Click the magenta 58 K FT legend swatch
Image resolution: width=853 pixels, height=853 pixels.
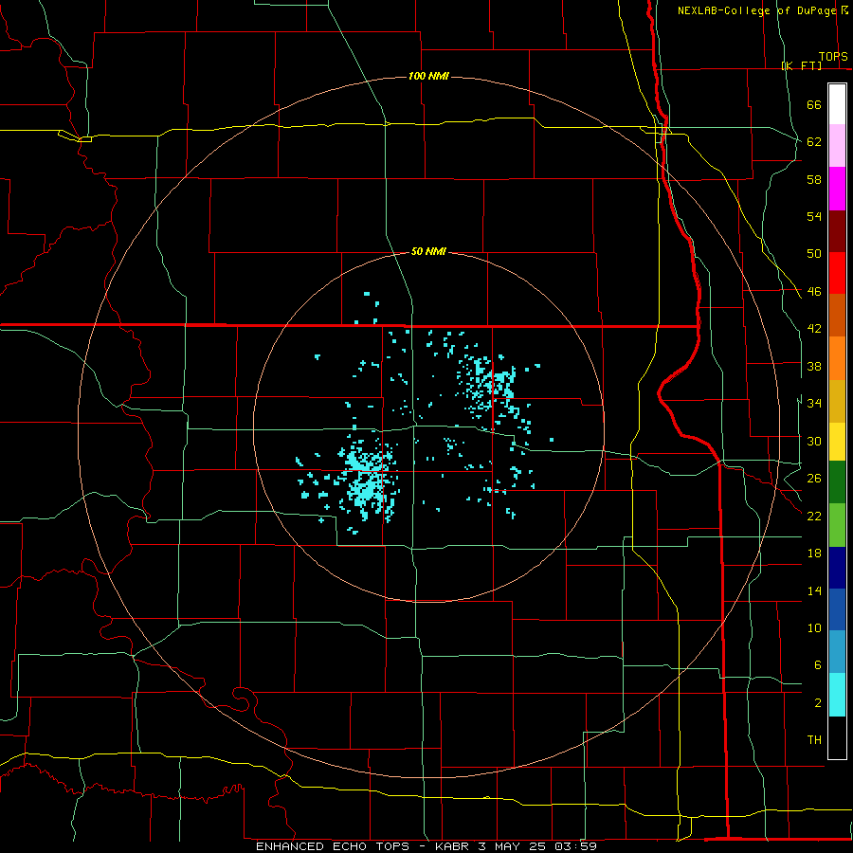[x=837, y=189]
